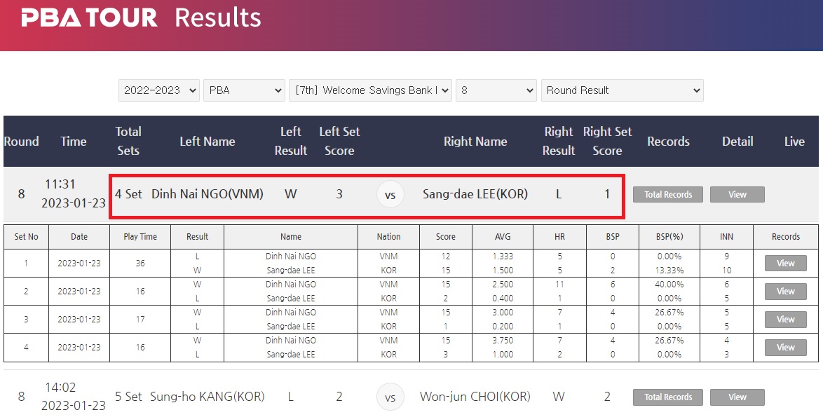
Task: Click Total Records for Dinh Nai NGO match
Action: point(667,195)
